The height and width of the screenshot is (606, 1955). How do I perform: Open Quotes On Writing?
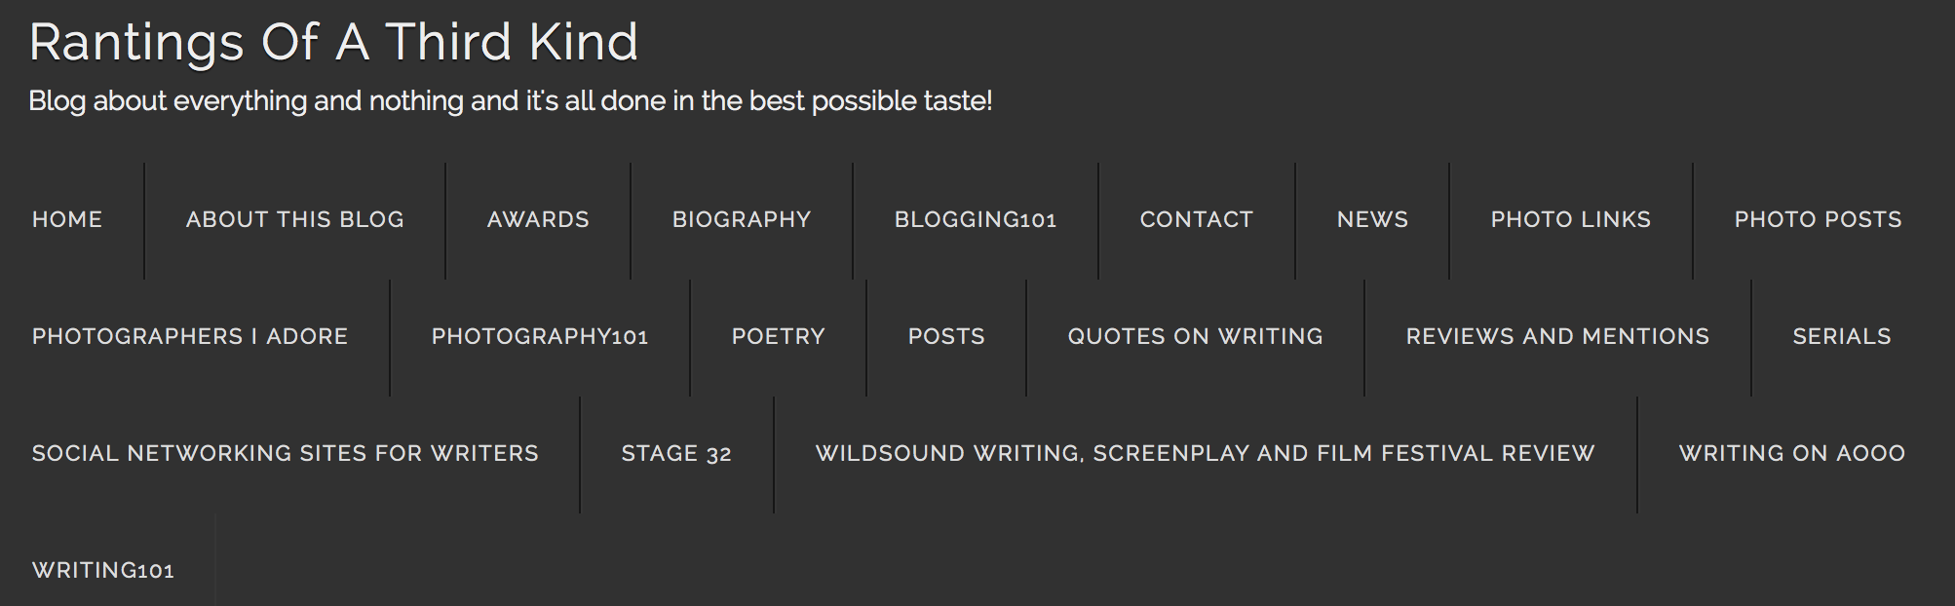[1195, 337]
